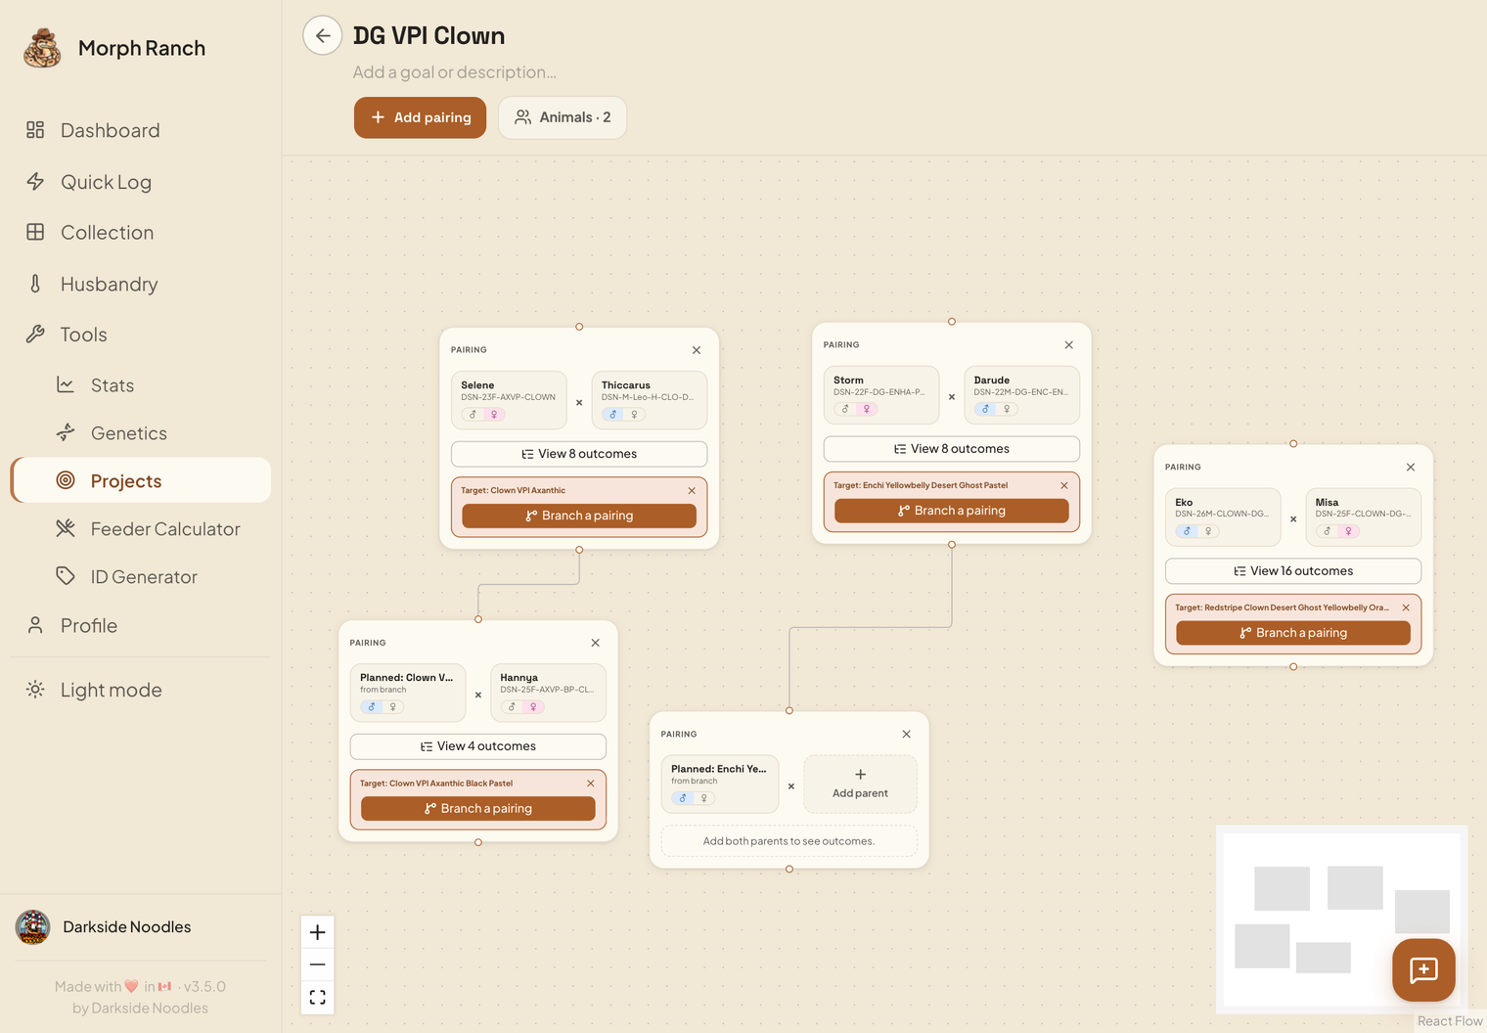Expand View 16 outcomes for Eko and Misa
This screenshot has width=1487, height=1033.
click(1293, 571)
